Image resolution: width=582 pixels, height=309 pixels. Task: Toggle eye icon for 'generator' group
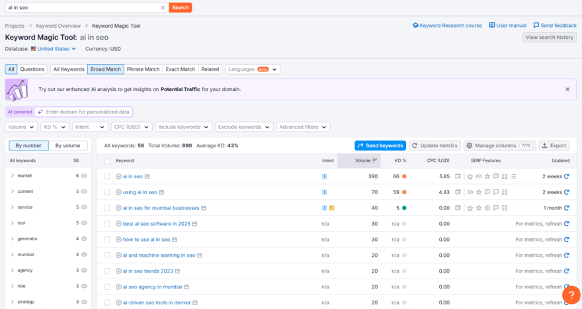coord(84,238)
